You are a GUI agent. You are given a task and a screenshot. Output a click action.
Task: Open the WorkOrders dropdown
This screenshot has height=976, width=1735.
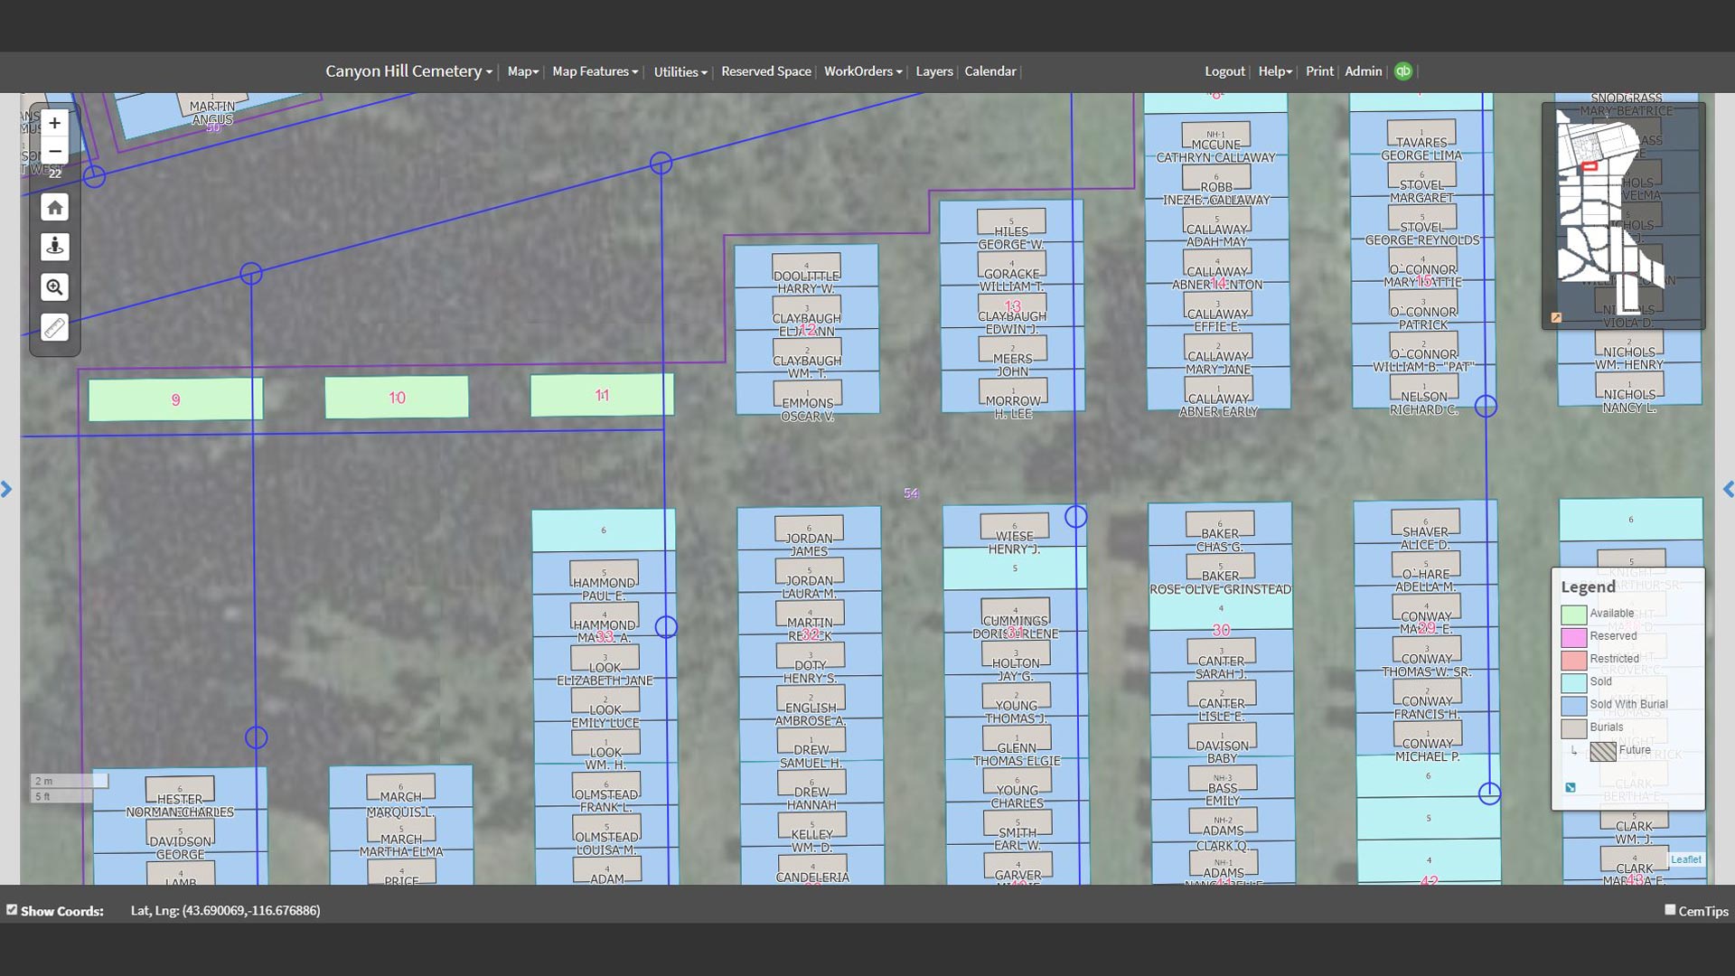point(863,71)
